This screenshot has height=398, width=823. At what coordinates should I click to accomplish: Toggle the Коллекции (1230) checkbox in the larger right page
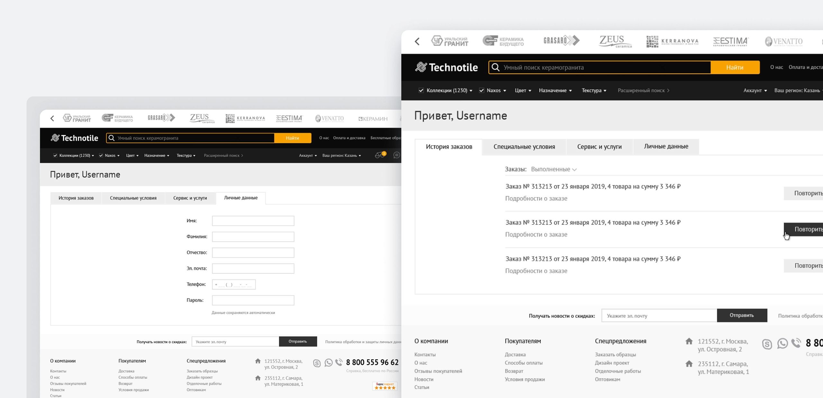(421, 91)
